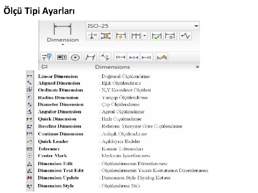Click the Center Justify dimension text icon
The width and height of the screenshot is (258, 193).
(x=133, y=57)
